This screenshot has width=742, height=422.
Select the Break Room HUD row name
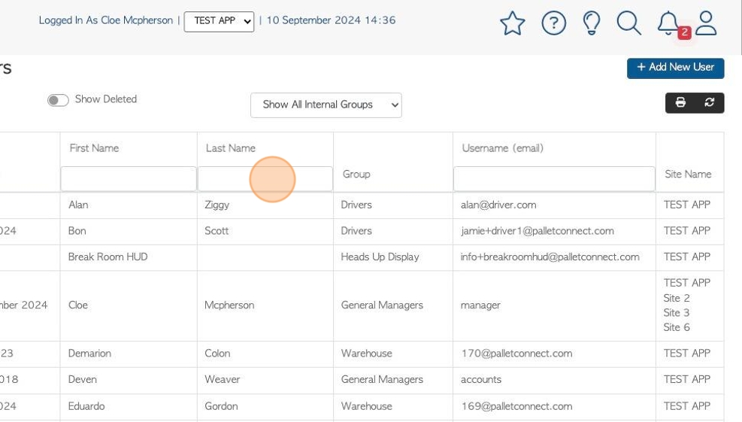tap(108, 257)
